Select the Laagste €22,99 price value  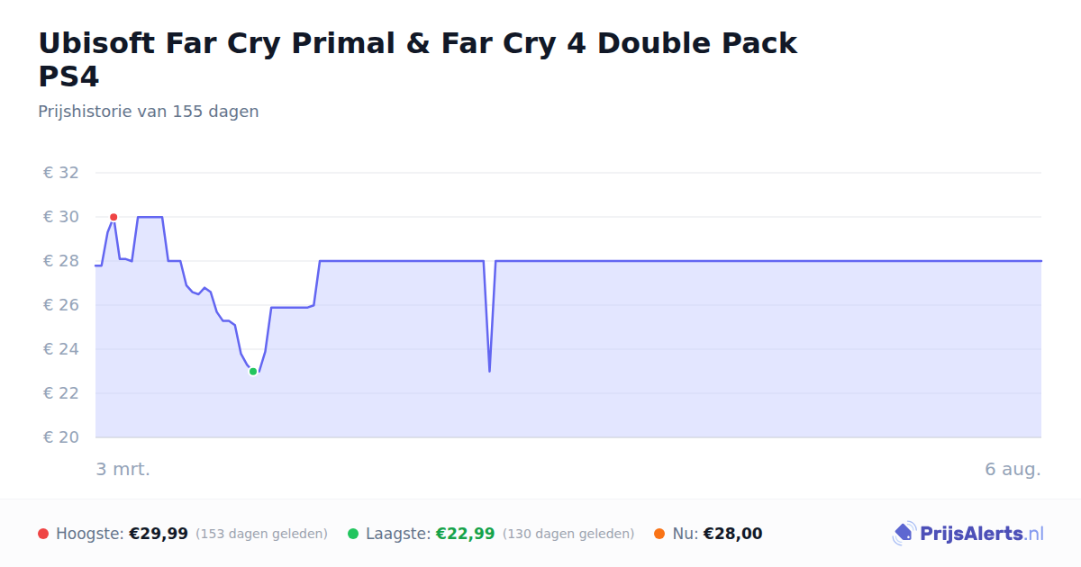[x=465, y=534]
